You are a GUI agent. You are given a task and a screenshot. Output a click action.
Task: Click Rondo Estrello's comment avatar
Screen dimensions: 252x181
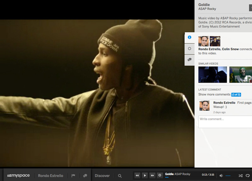[204, 106]
